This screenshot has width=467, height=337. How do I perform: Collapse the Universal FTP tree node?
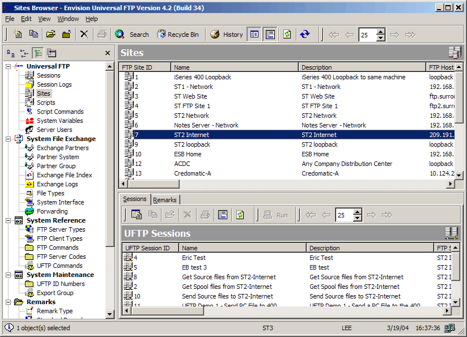pos(9,66)
